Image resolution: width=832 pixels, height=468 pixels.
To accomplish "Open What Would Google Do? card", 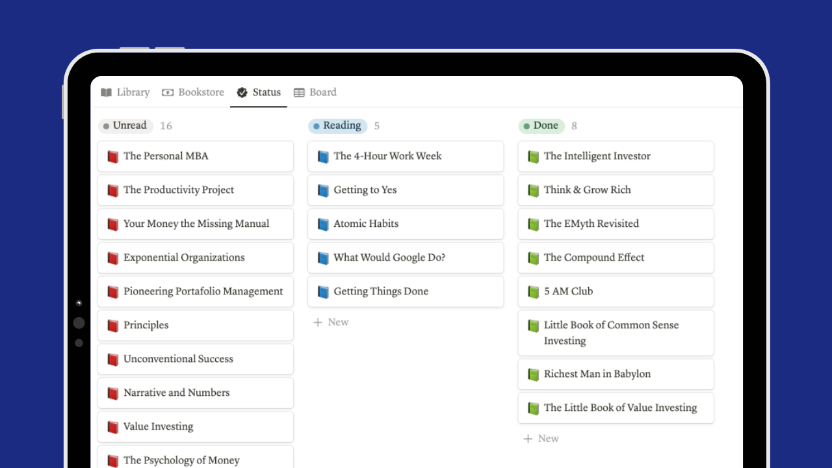I will pos(406,258).
